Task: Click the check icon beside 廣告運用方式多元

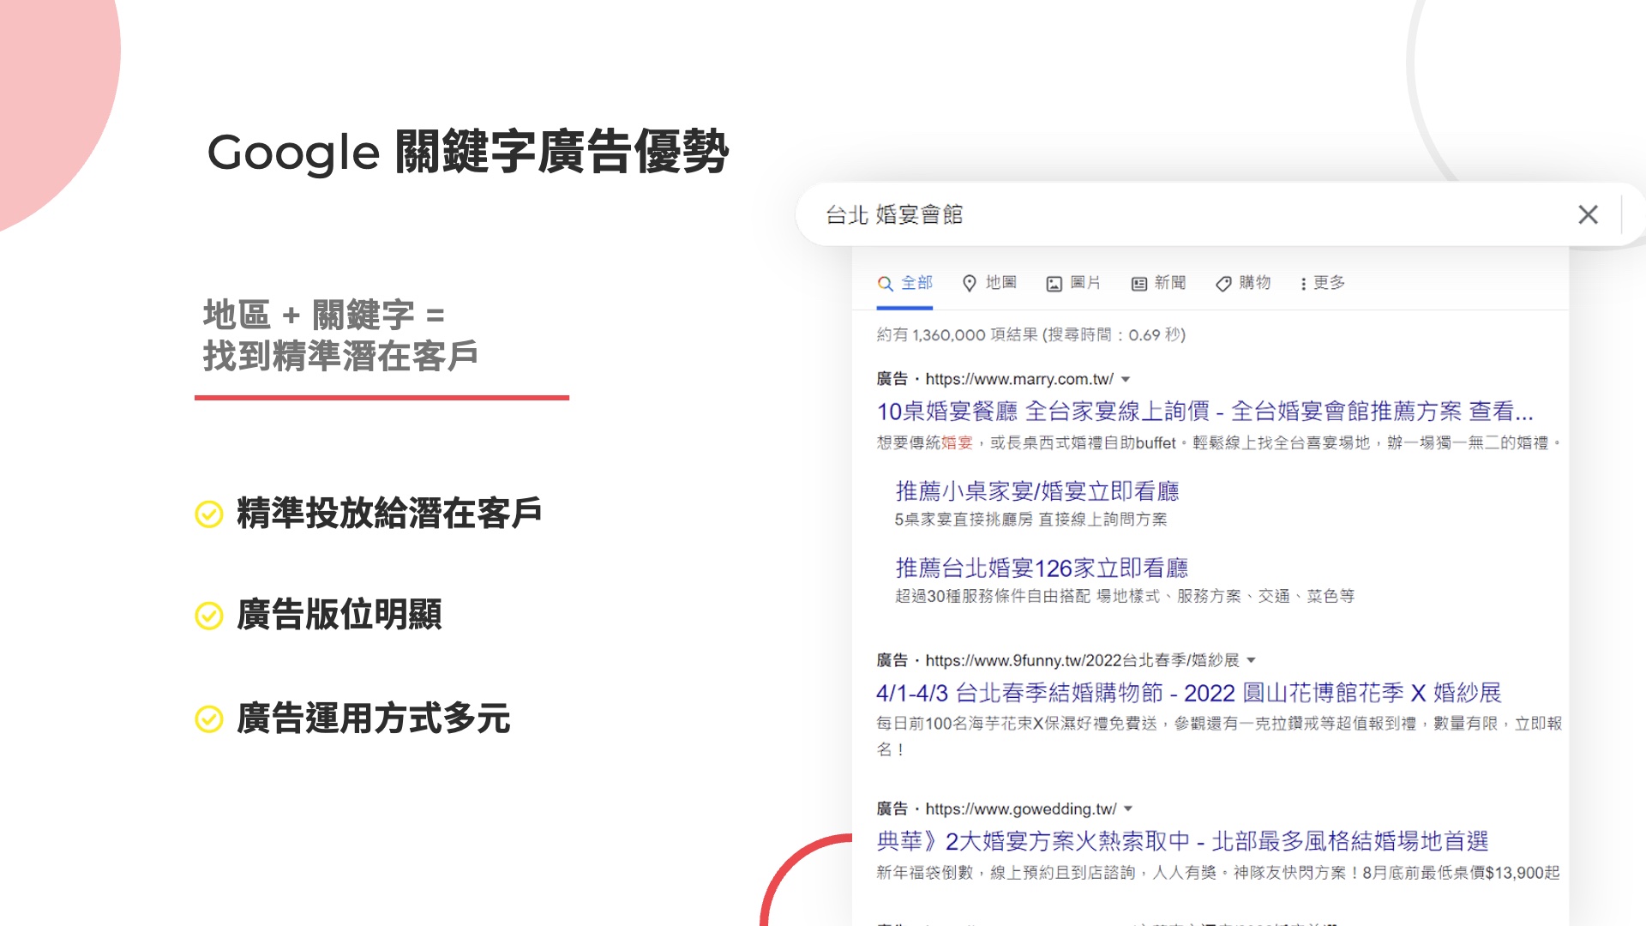Action: coord(209,719)
